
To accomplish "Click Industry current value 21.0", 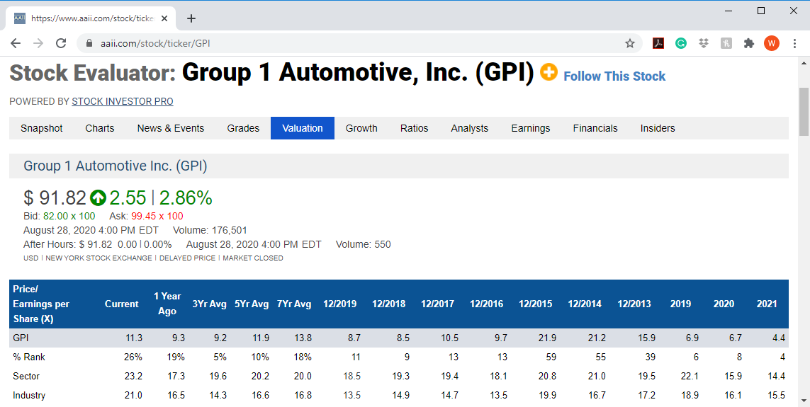I will 133,396.
